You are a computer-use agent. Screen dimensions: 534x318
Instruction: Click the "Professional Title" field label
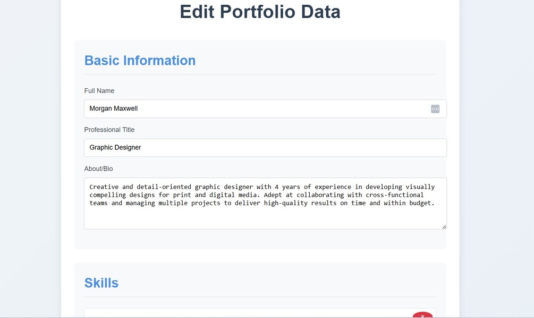click(109, 130)
